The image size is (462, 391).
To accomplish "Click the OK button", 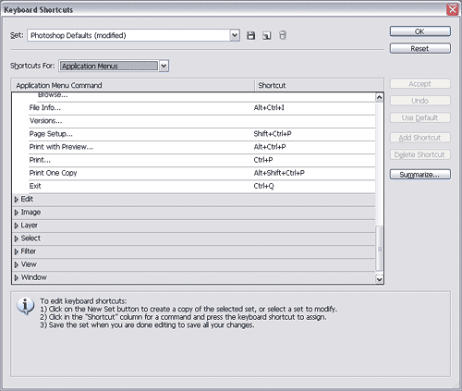I will tap(420, 31).
